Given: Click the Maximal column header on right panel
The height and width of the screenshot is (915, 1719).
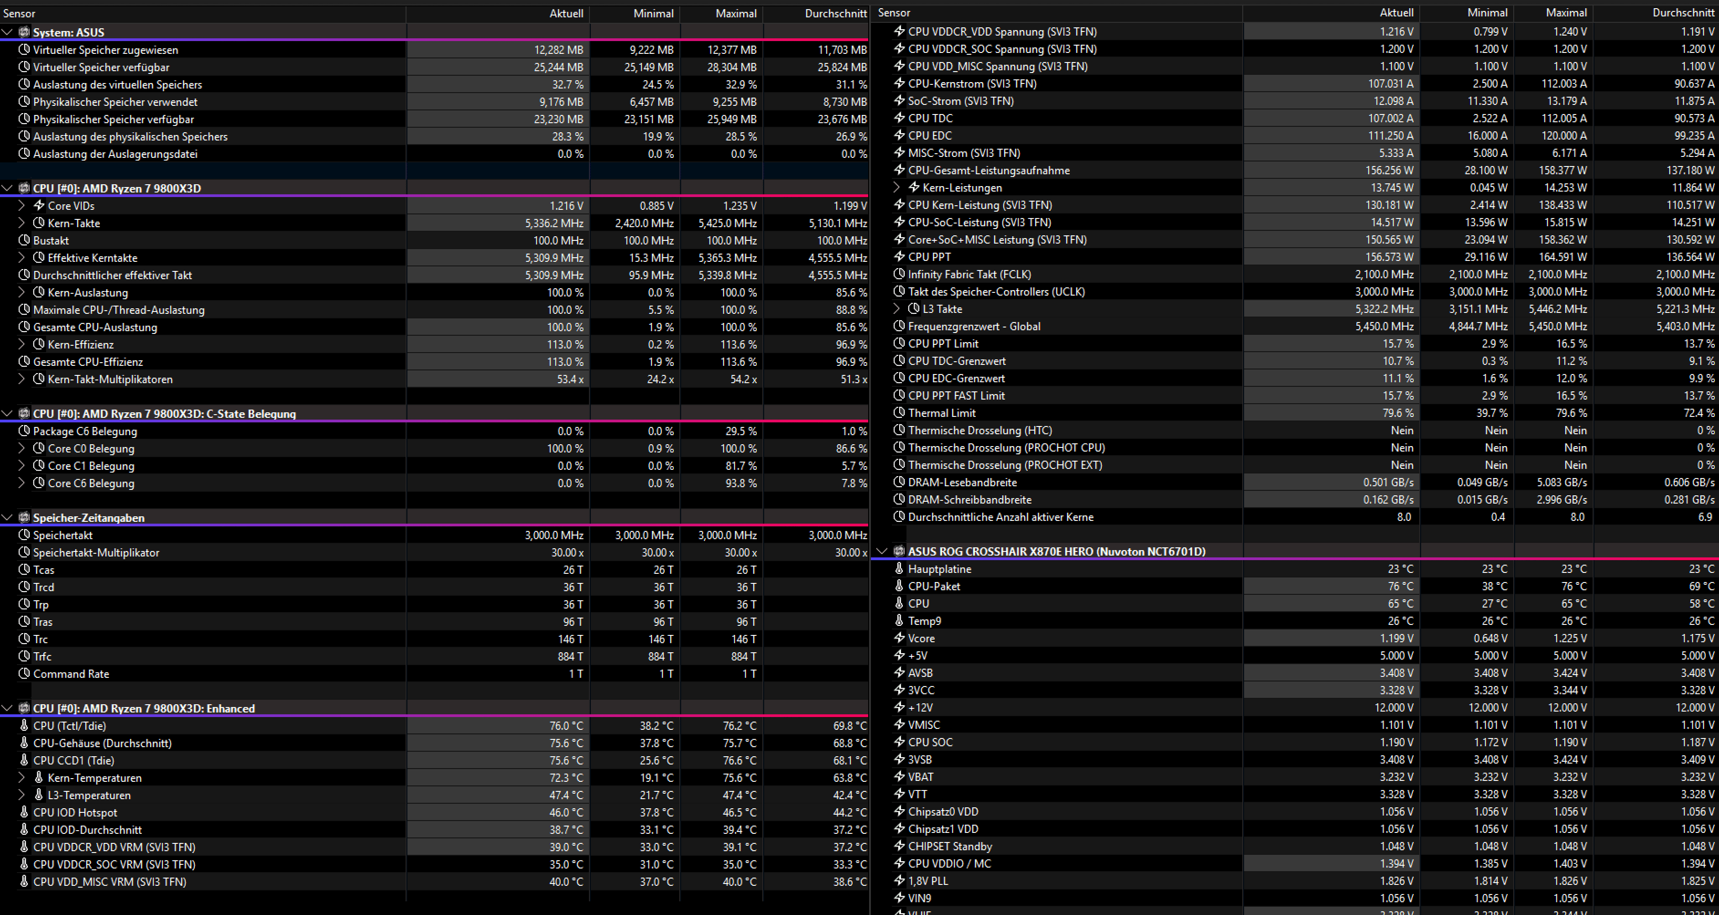Looking at the screenshot, I should point(1566,13).
